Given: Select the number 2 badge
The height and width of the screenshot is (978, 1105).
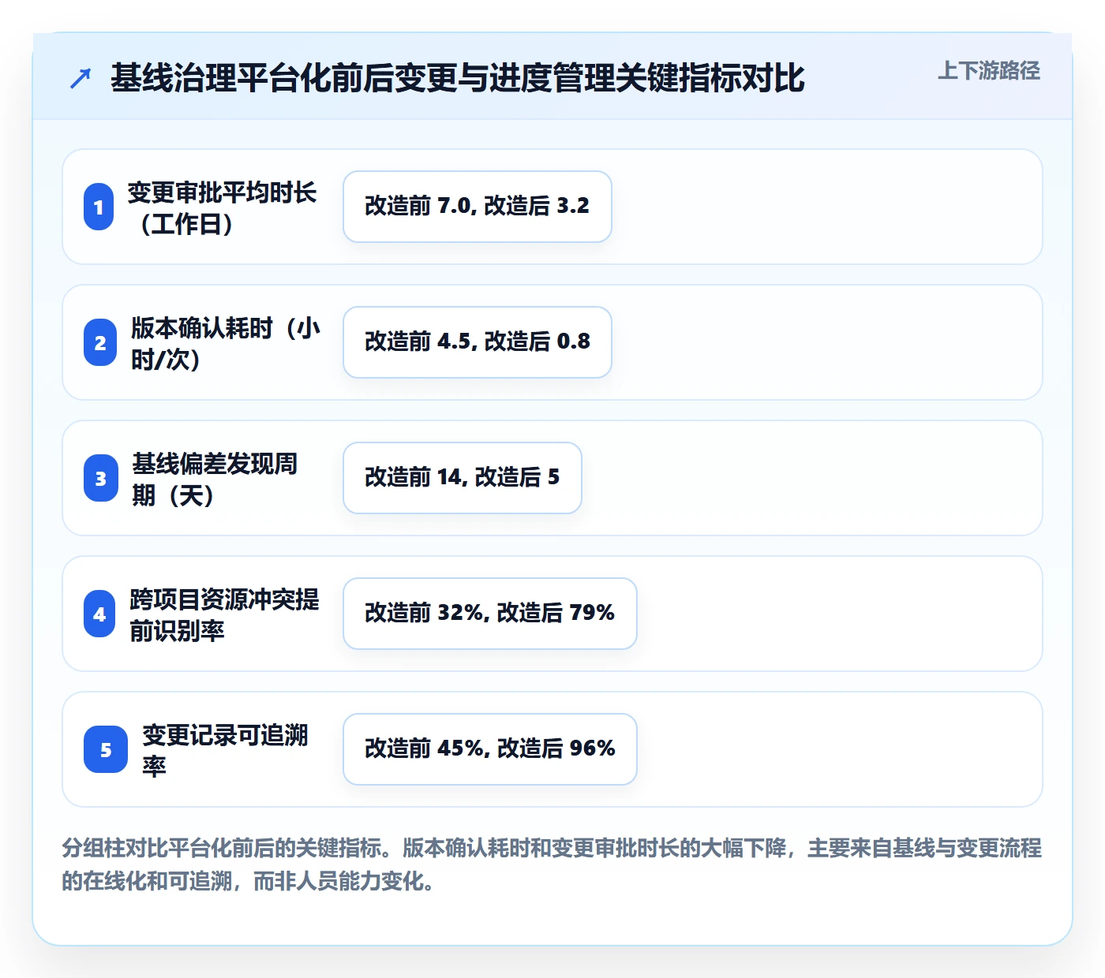Looking at the screenshot, I should click(x=100, y=342).
